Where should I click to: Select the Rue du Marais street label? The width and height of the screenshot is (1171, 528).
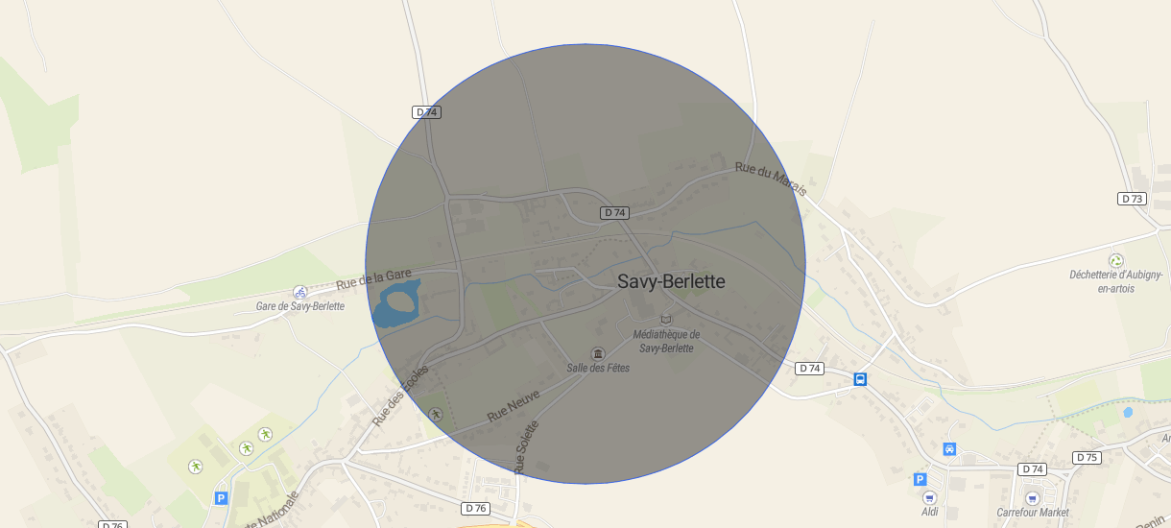pos(771,180)
